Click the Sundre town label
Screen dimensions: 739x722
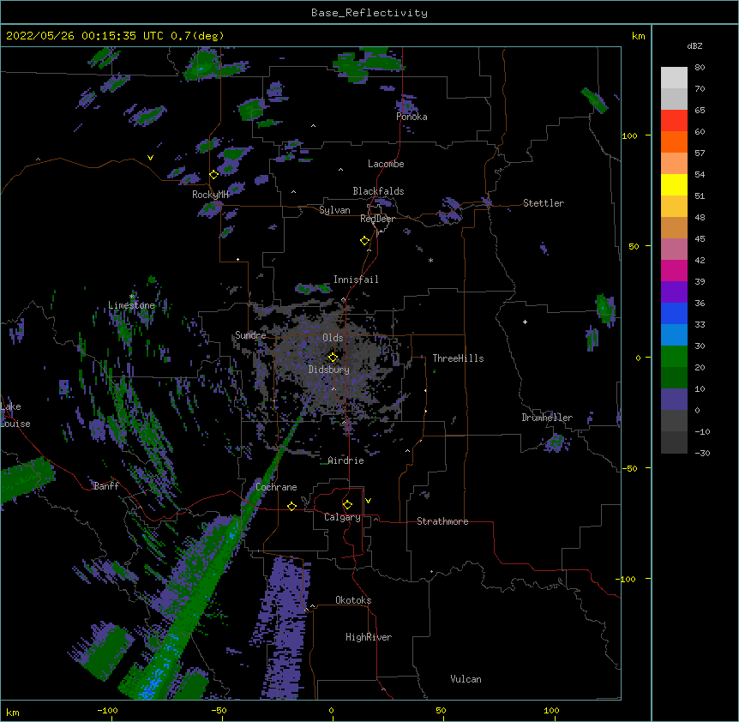point(250,335)
